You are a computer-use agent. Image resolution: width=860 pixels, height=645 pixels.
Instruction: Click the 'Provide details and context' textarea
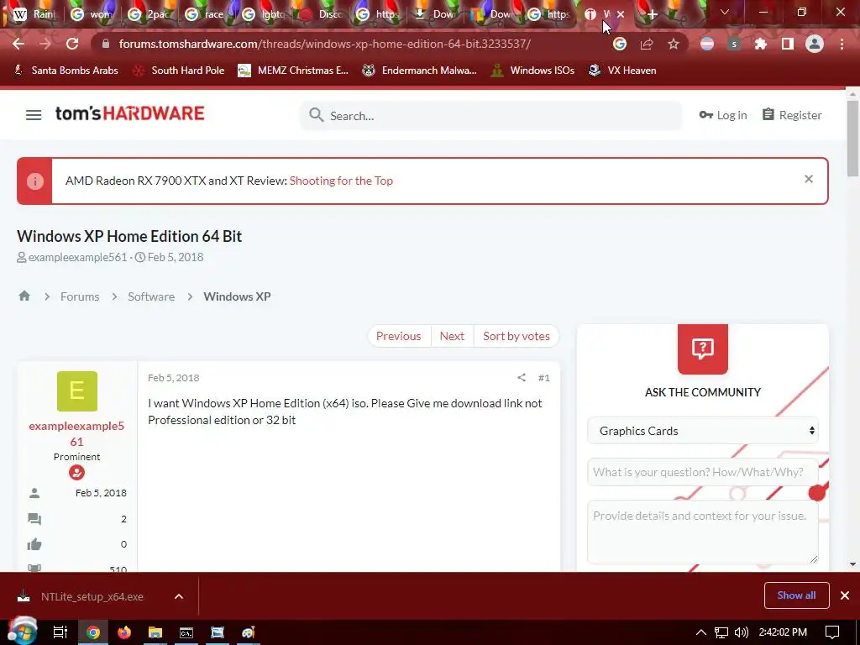point(703,532)
